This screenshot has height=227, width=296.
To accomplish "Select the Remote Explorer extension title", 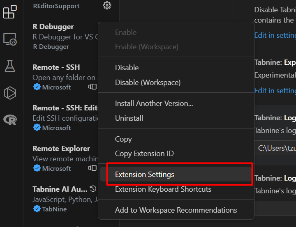I will (61, 149).
